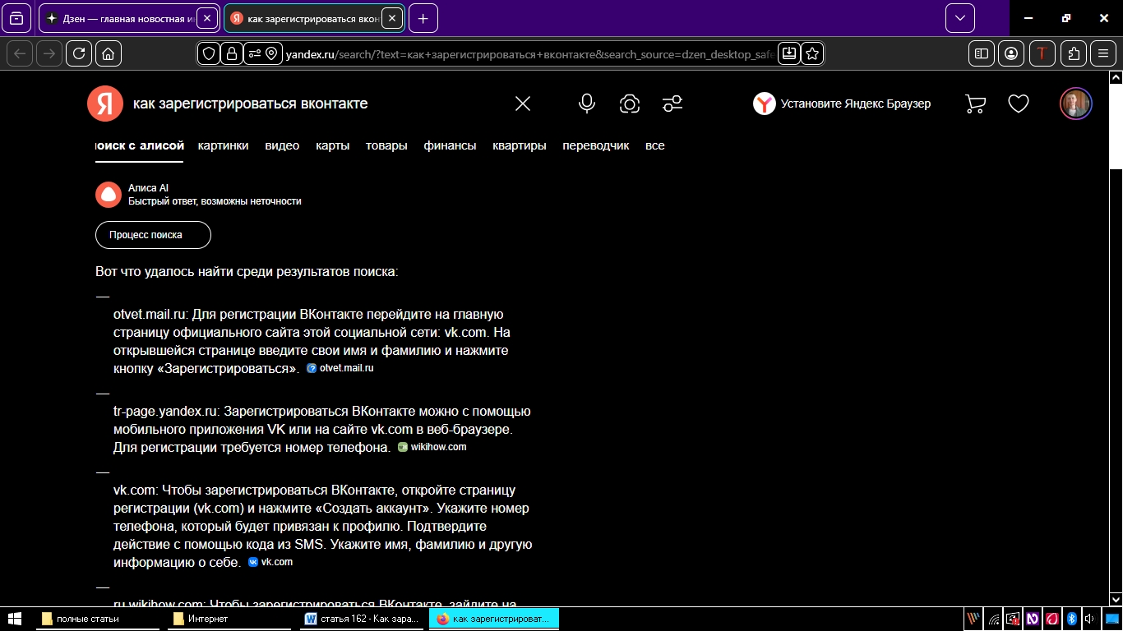This screenshot has width=1123, height=631.
Task: Bookmark this page with star icon
Action: (x=812, y=53)
